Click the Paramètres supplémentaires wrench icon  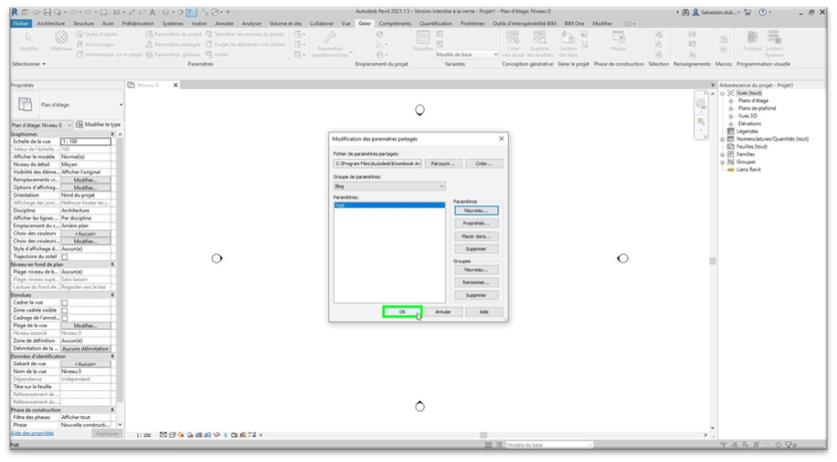[330, 37]
